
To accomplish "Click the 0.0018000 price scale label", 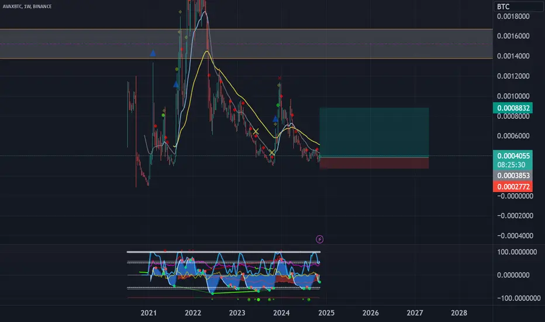I will (x=513, y=16).
